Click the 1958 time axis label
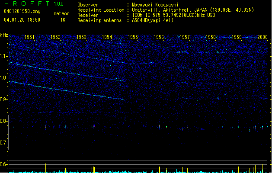 [x=211, y=37]
